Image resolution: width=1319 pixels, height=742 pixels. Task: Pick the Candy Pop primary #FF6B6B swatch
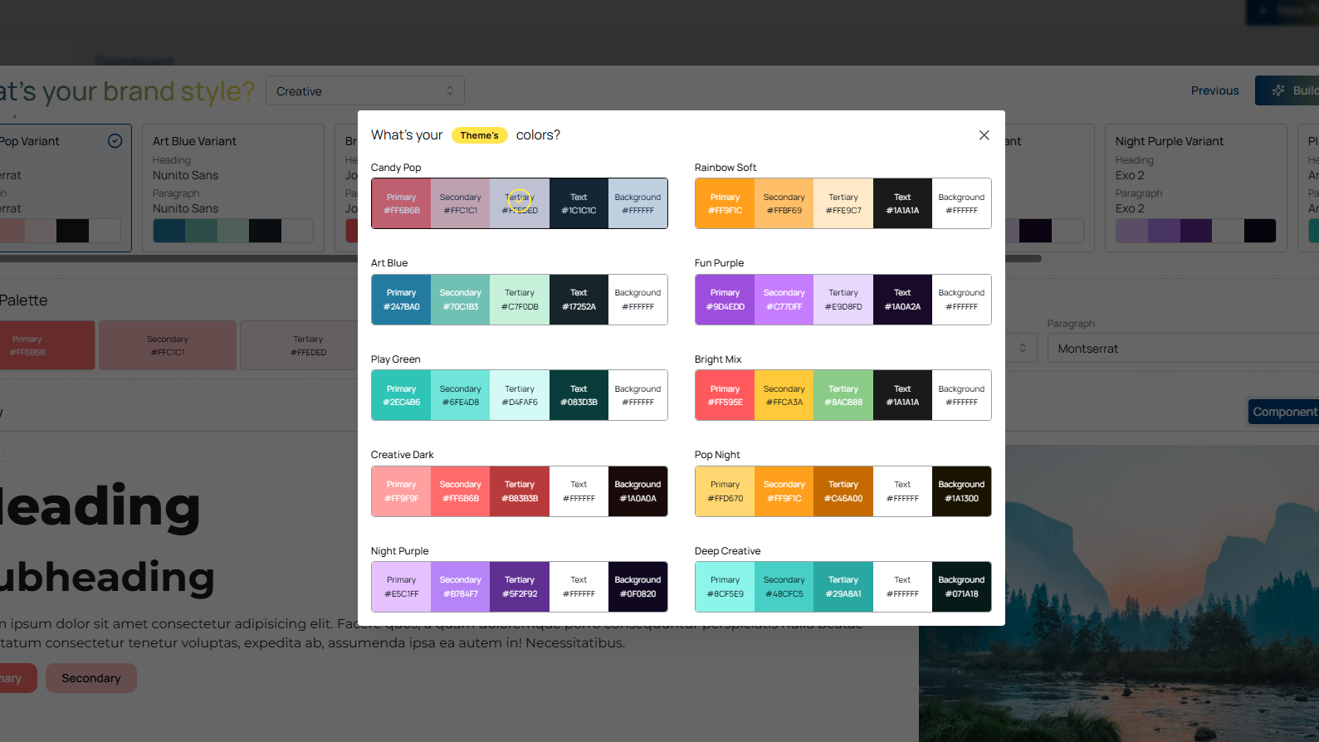pyautogui.click(x=402, y=203)
